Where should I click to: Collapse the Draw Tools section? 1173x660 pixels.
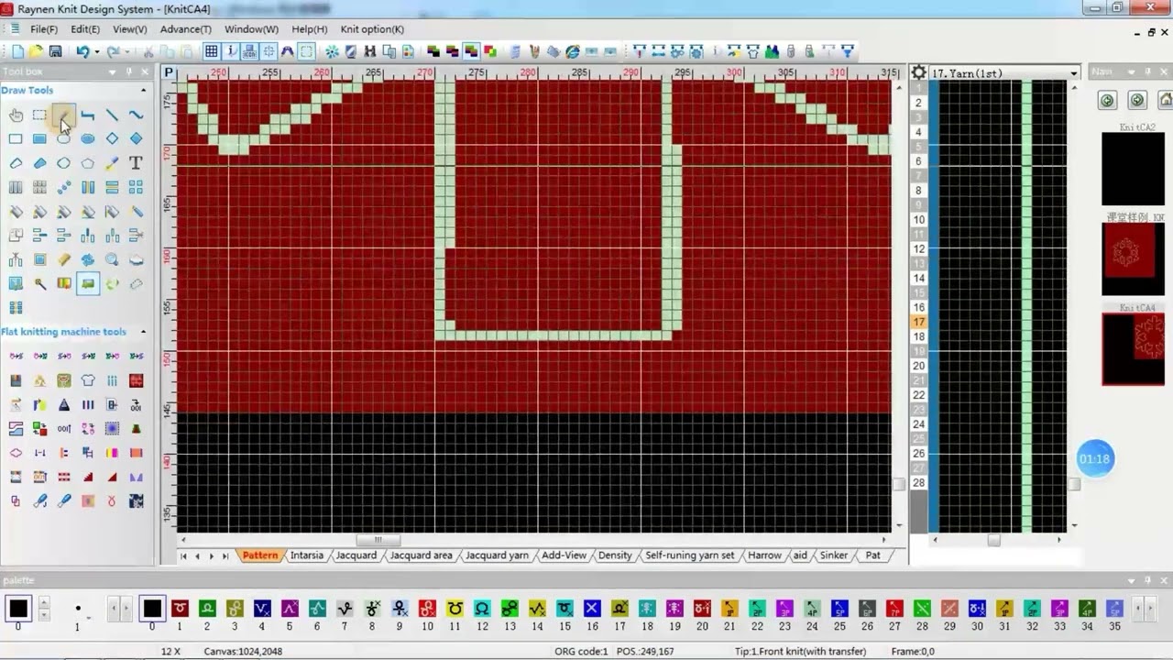[143, 90]
